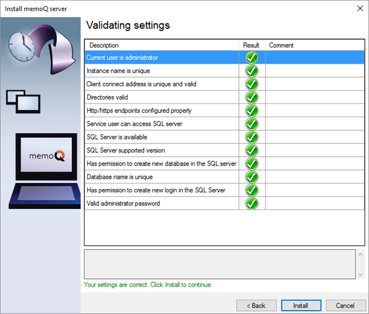Click the clock with arrow graphic

[x=42, y=49]
